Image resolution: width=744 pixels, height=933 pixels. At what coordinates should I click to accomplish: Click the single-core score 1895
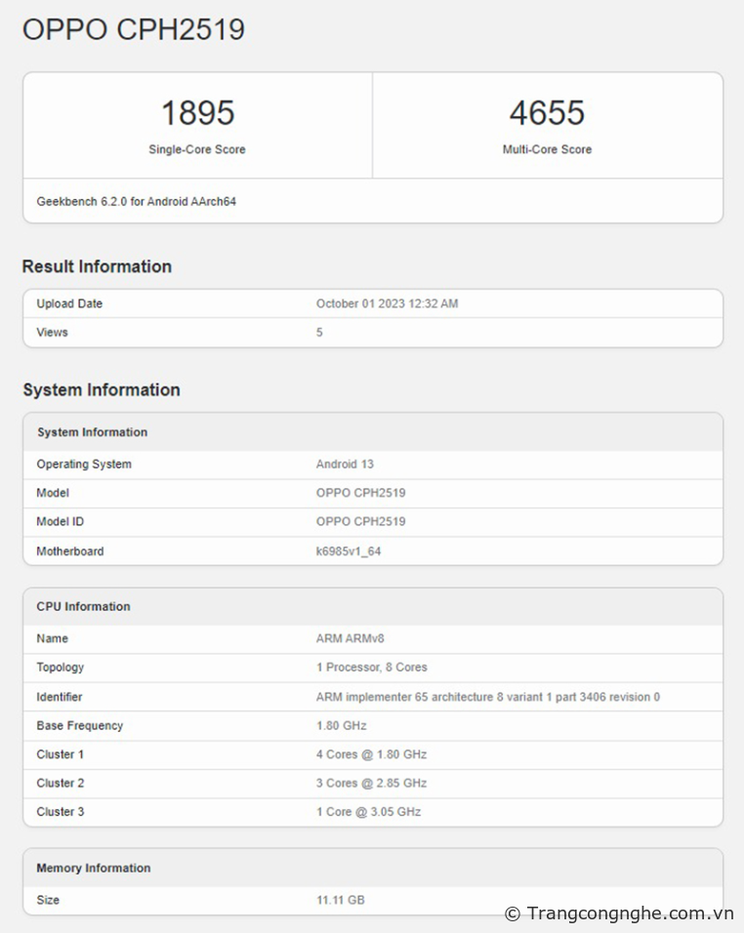(x=197, y=113)
